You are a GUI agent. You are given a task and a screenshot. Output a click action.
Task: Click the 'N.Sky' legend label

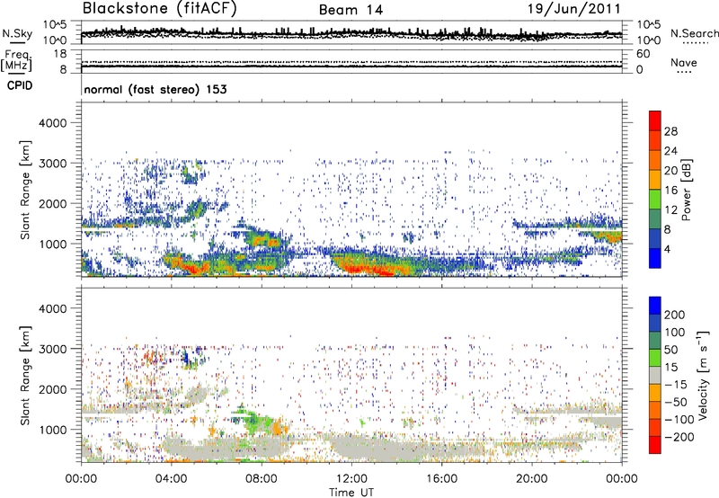17,33
